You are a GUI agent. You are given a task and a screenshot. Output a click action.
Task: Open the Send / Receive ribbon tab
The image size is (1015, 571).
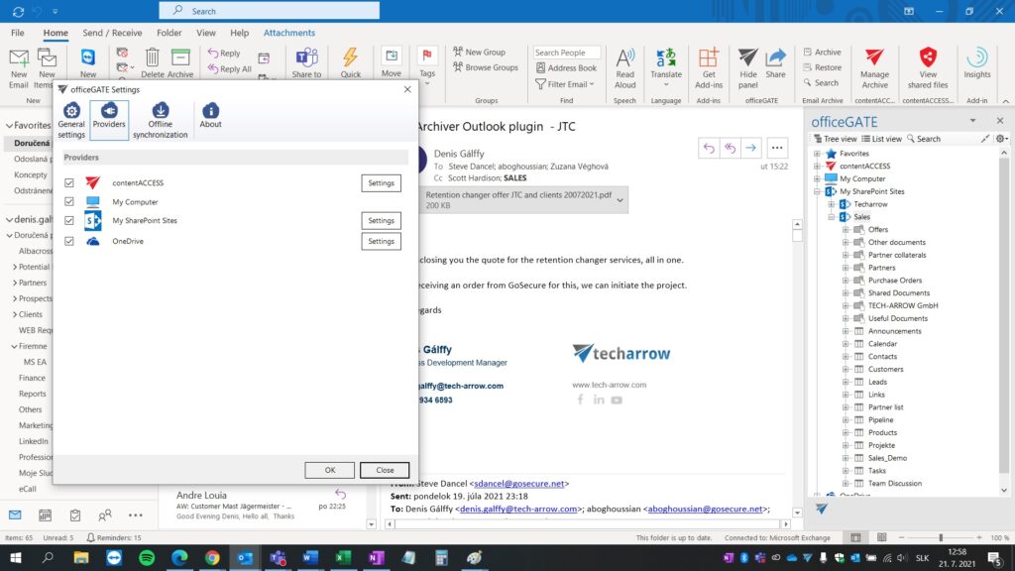[112, 33]
